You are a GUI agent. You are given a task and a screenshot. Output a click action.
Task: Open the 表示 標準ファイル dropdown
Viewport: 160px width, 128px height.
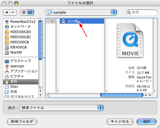[x=61, y=108]
